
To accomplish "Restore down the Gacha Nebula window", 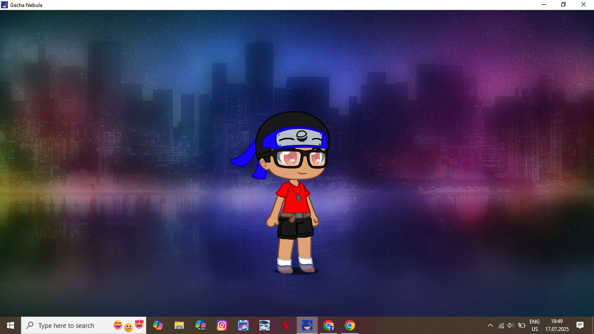I will tap(563, 5).
